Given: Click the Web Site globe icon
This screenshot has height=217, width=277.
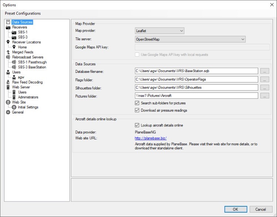Looking at the screenshot, I should click(x=8, y=102).
